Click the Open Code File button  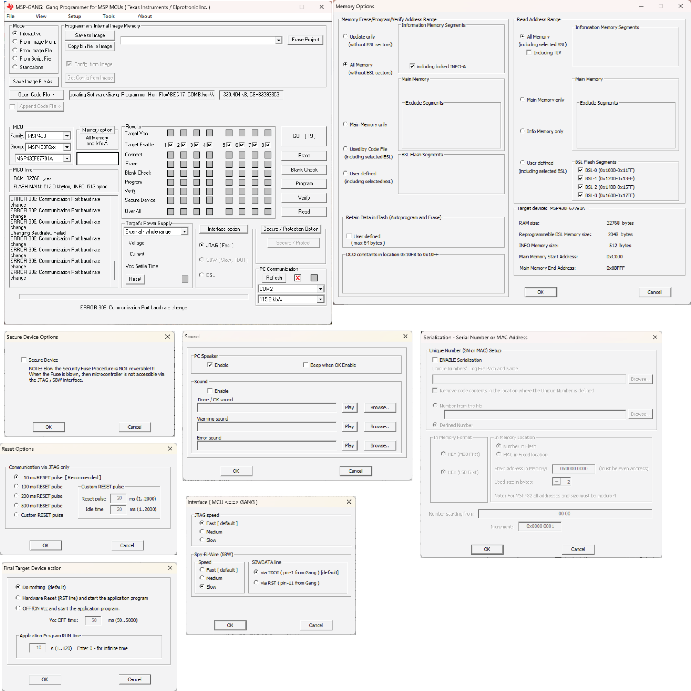click(36, 95)
